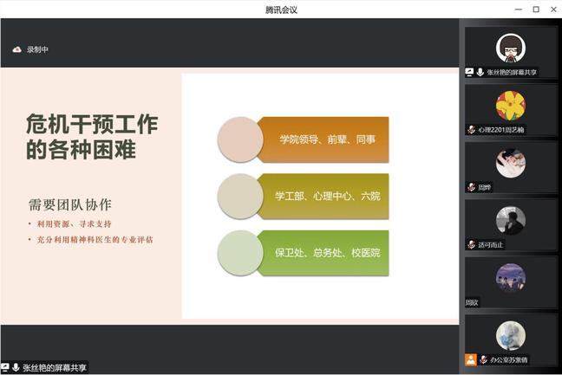Click the microphone icon in bottom-left sharing label
Screen dimensions: 562x375
tap(16, 368)
